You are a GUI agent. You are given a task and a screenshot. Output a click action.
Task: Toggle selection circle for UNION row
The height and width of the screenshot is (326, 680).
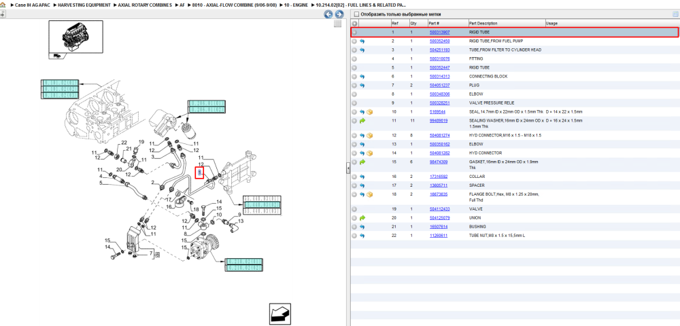tap(354, 218)
